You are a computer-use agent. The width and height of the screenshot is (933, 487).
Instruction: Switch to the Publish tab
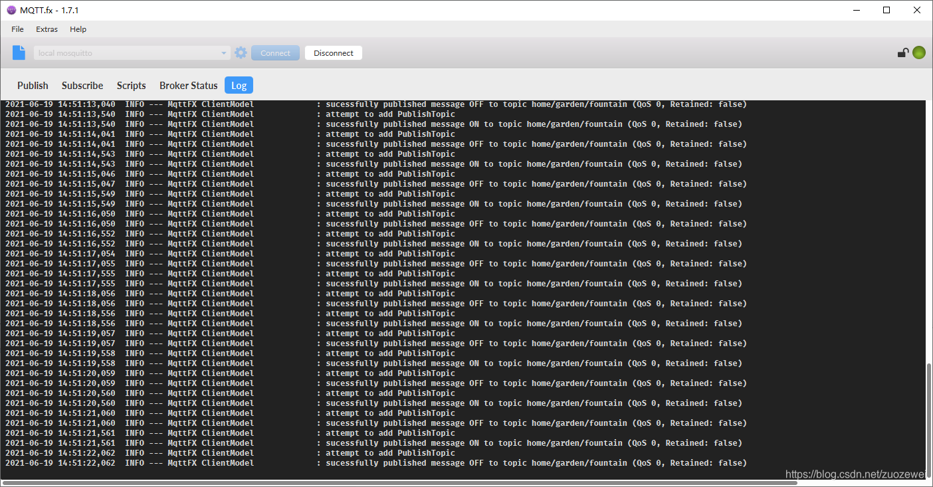click(33, 85)
